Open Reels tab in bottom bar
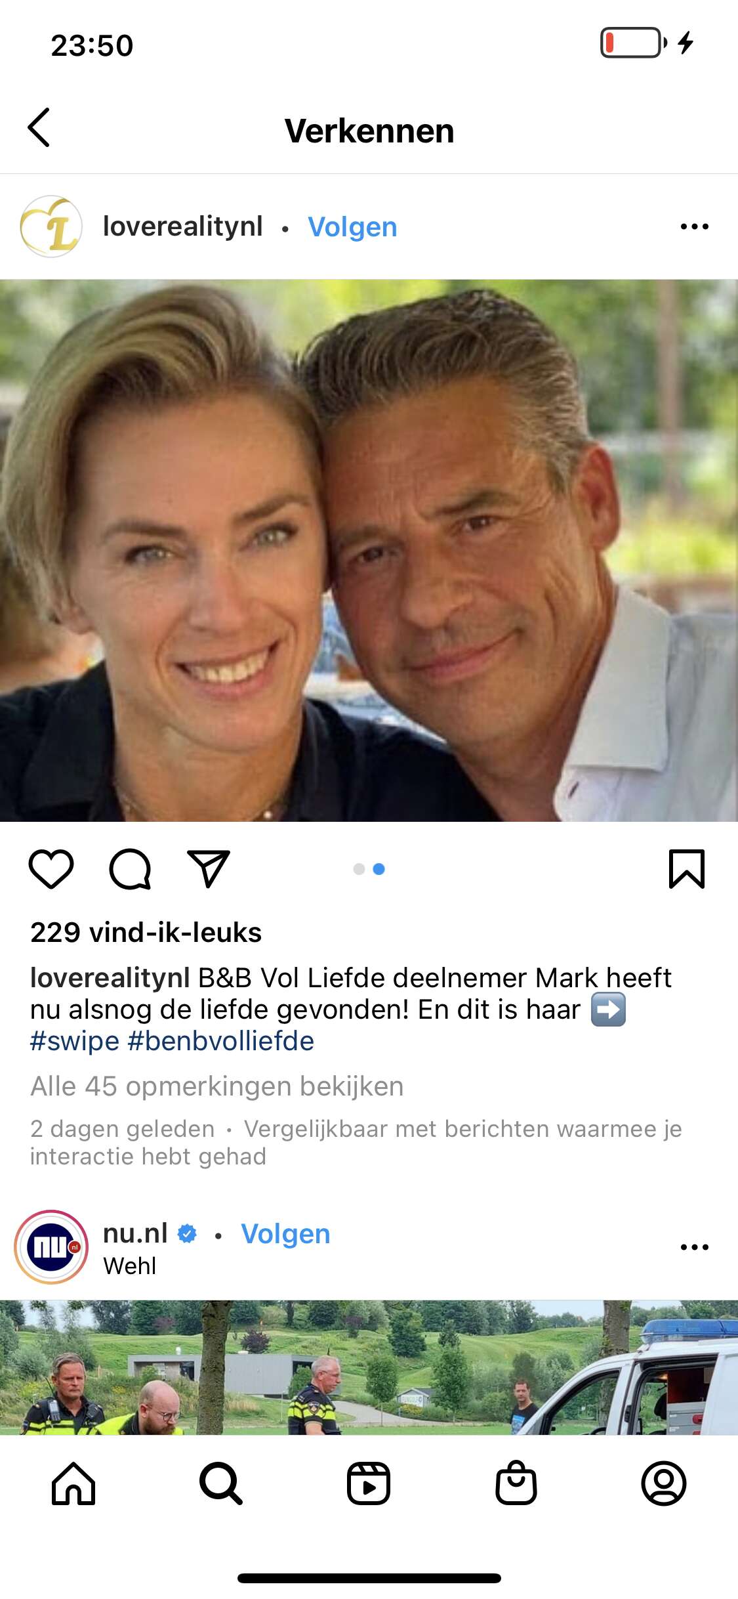The width and height of the screenshot is (738, 1599). point(369,1483)
